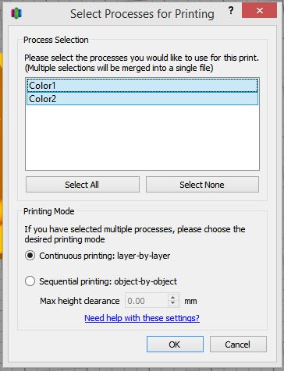Image resolution: width=284 pixels, height=371 pixels.
Task: Click the Process Selection group label
Action: tap(56, 40)
